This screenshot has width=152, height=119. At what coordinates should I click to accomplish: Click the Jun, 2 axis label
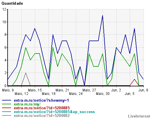click(x=116, y=90)
